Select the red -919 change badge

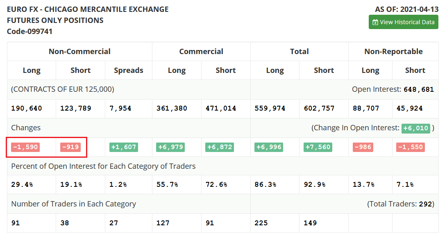(70, 147)
